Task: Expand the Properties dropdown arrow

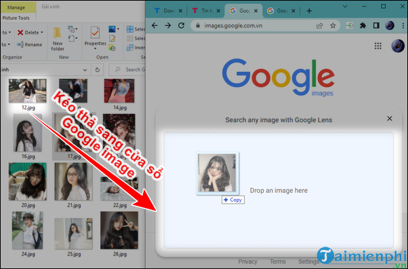Action: [95, 48]
